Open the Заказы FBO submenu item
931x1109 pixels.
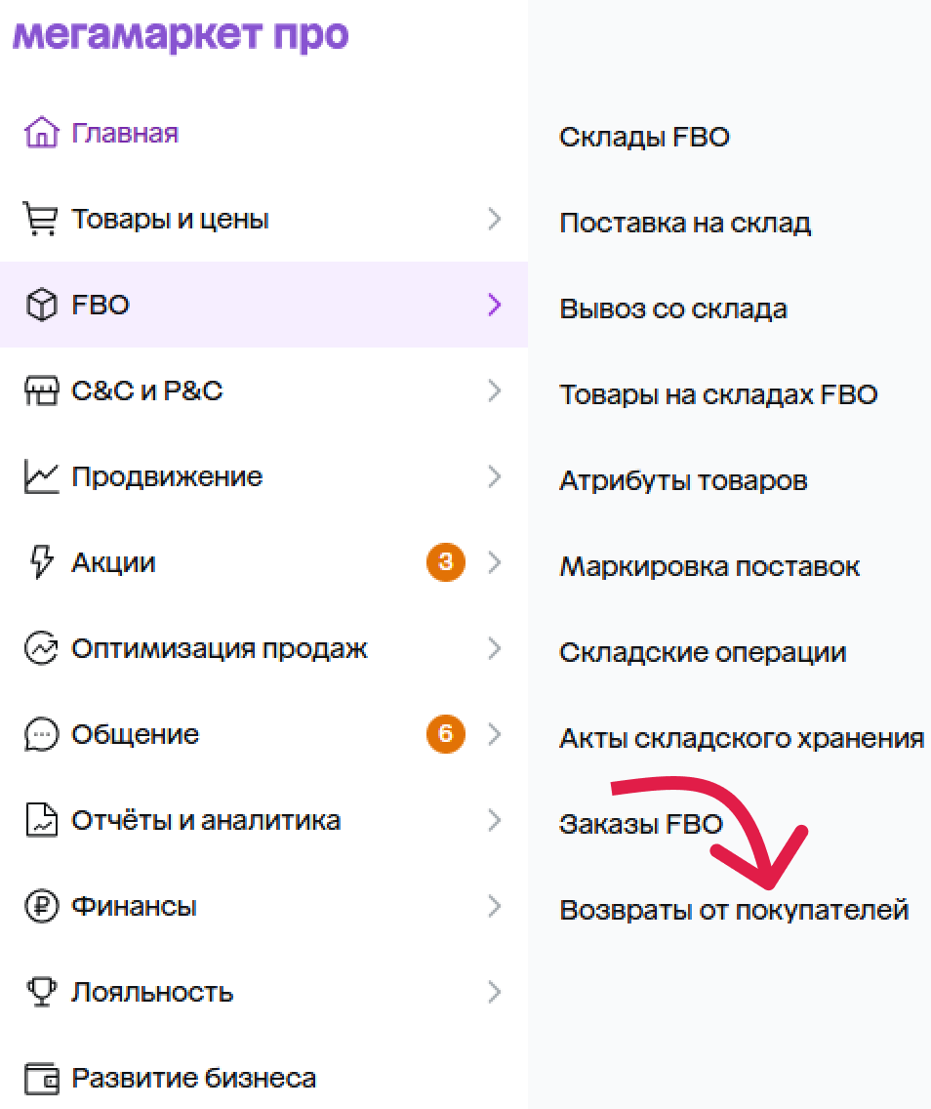coord(640,824)
